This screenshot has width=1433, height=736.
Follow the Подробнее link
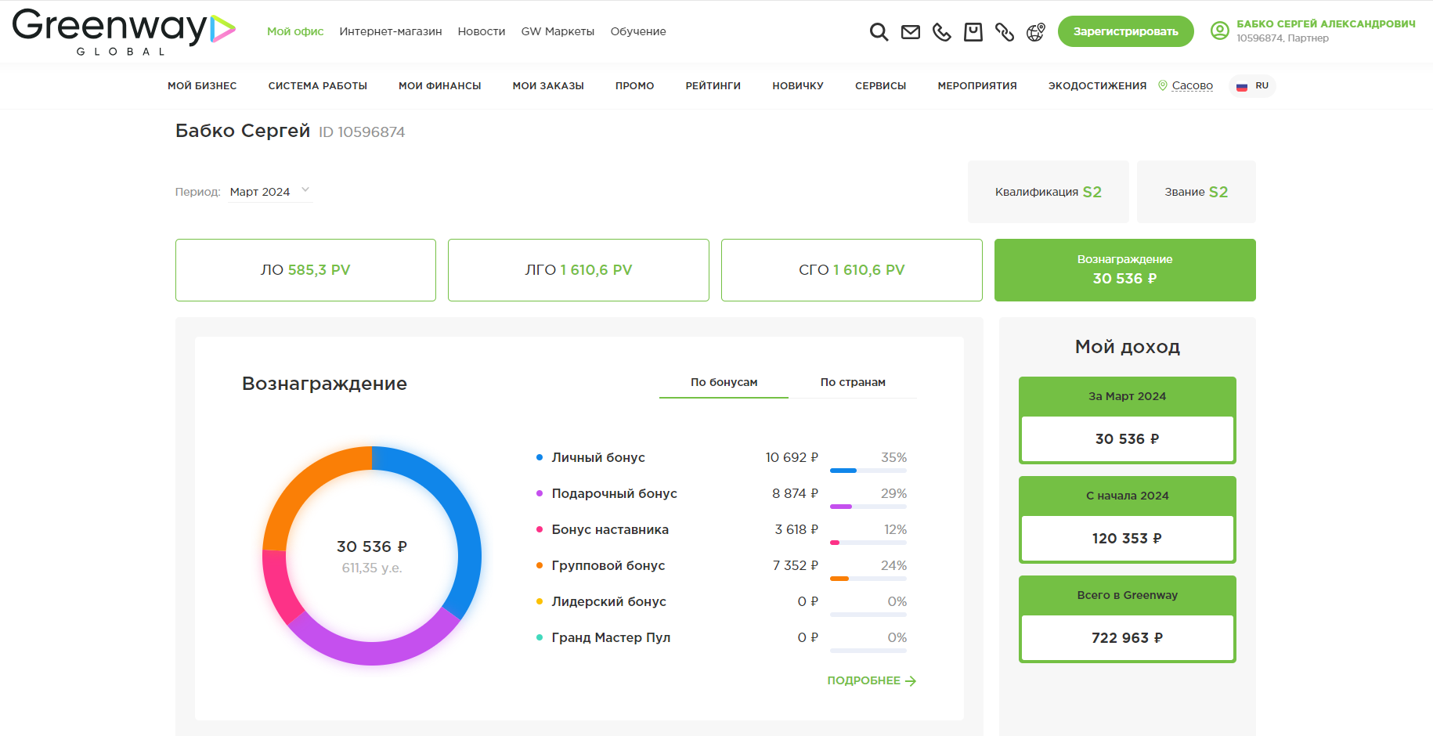871,680
